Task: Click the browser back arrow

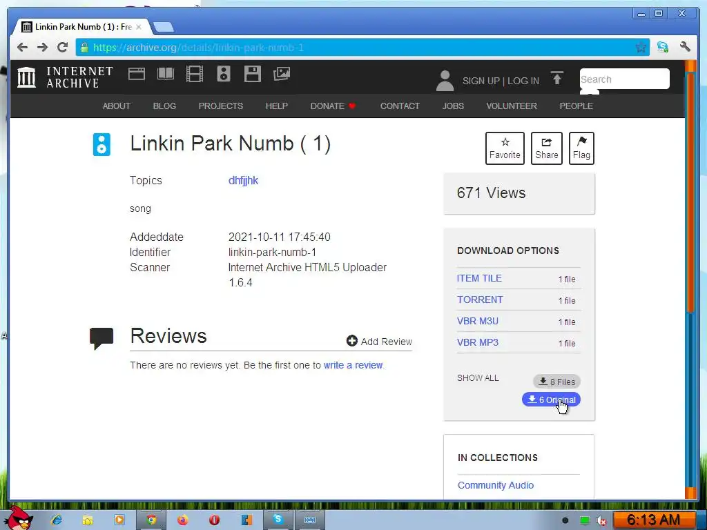Action: pos(23,48)
